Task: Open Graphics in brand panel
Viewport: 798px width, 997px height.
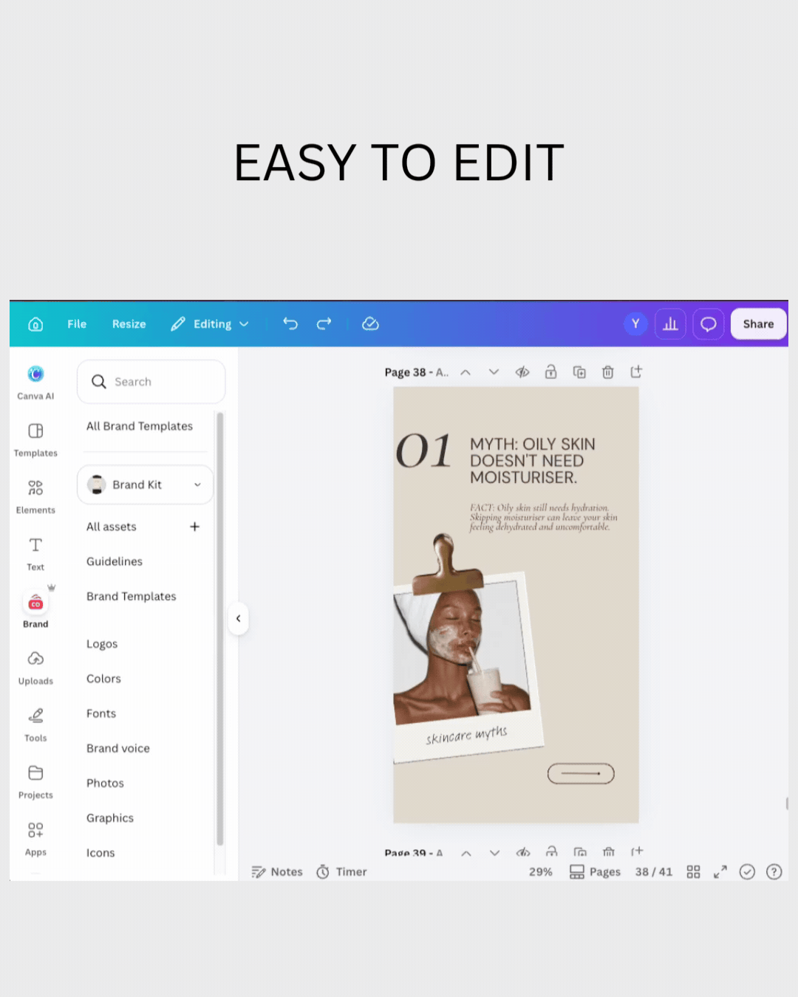Action: tap(110, 818)
